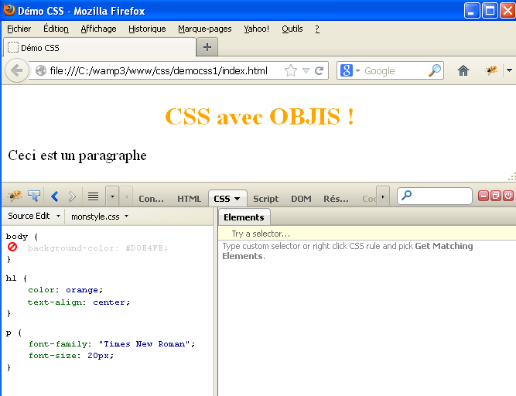516x396 pixels.
Task: Open the Affichage menu
Action: [98, 29]
